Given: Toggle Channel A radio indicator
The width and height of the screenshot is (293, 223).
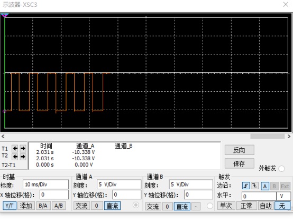Looking at the screenshot, I should coord(136,205).
